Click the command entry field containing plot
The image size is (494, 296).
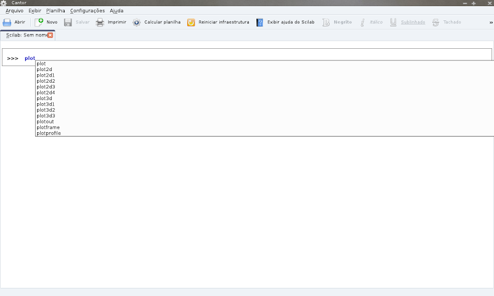246,57
